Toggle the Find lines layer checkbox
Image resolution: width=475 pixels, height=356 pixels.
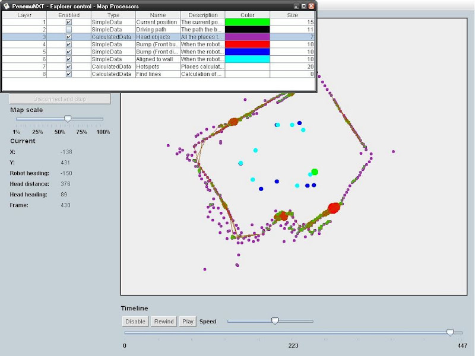pos(69,74)
